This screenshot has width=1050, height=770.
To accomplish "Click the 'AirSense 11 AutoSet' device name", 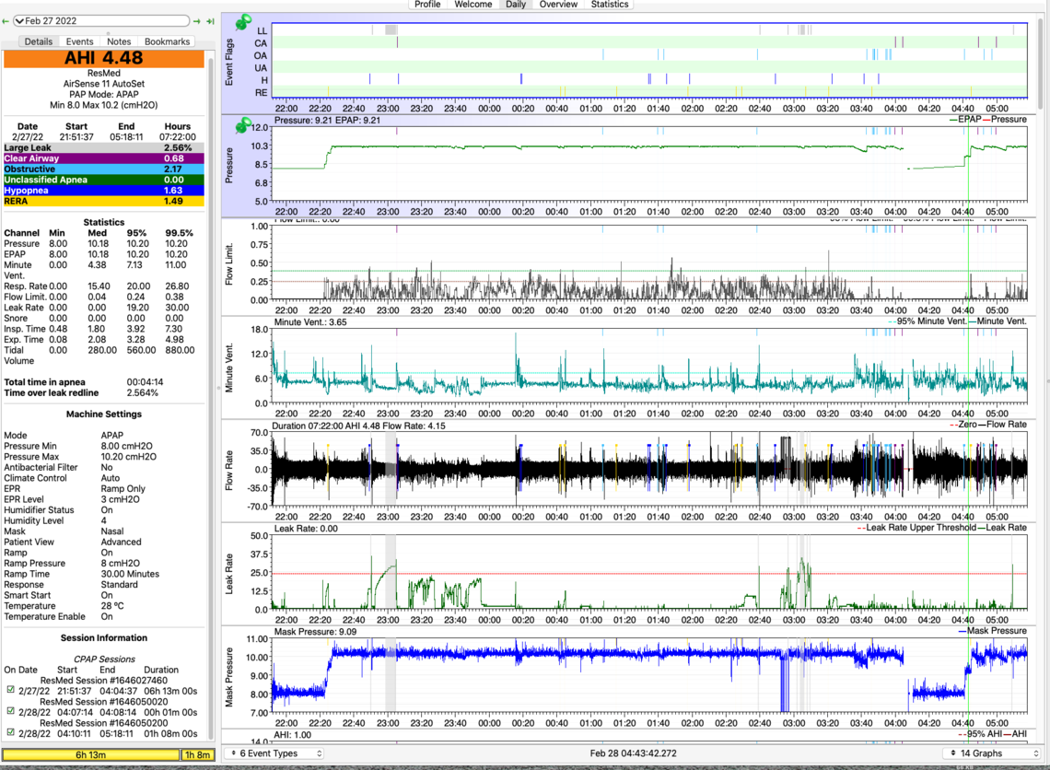I will [x=104, y=84].
